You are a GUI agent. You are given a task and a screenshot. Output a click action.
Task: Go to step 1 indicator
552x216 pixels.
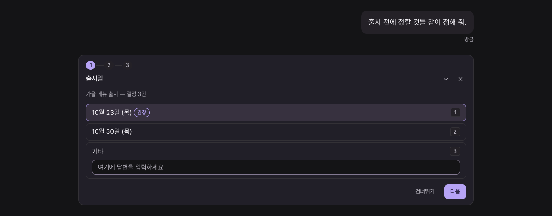click(91, 65)
